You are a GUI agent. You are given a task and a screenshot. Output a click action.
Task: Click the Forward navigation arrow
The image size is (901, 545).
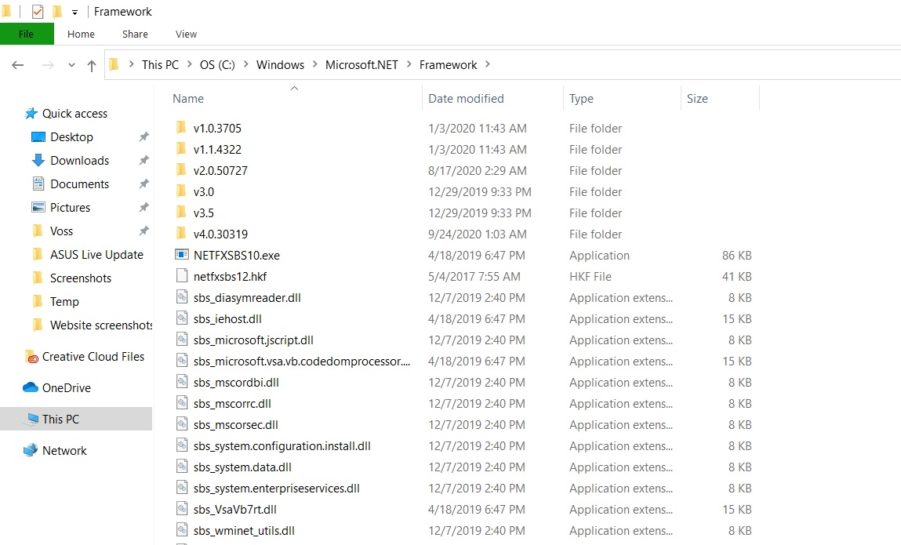(48, 65)
